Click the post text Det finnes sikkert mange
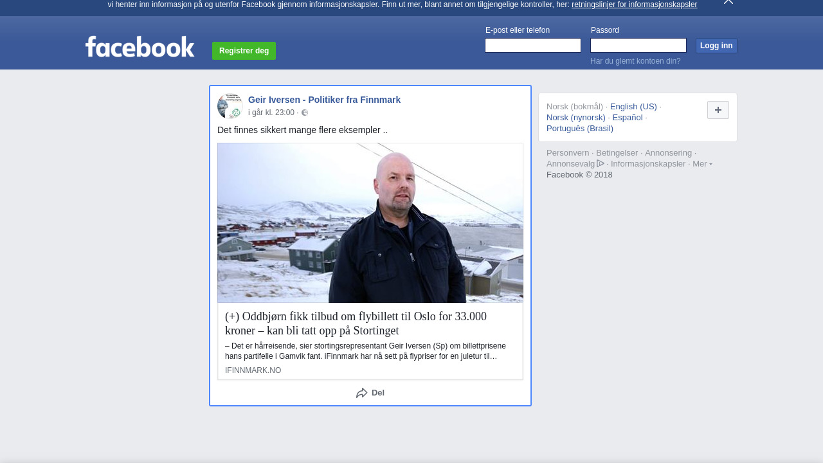 tap(302, 130)
